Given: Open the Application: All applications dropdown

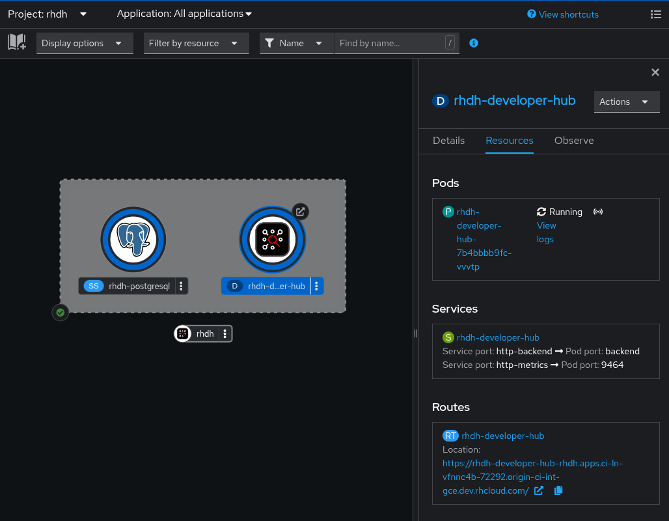Looking at the screenshot, I should point(184,14).
